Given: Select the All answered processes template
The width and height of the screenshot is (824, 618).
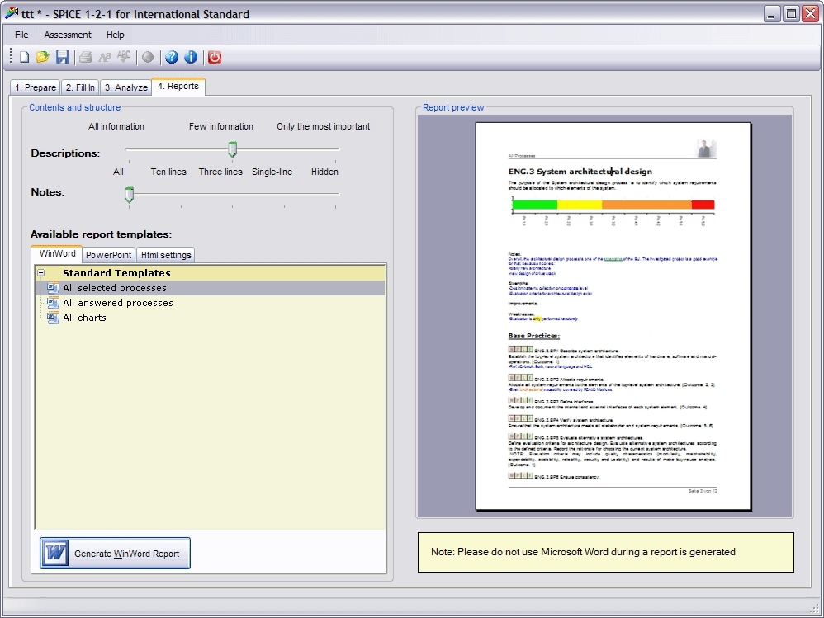Looking at the screenshot, I should (x=117, y=303).
